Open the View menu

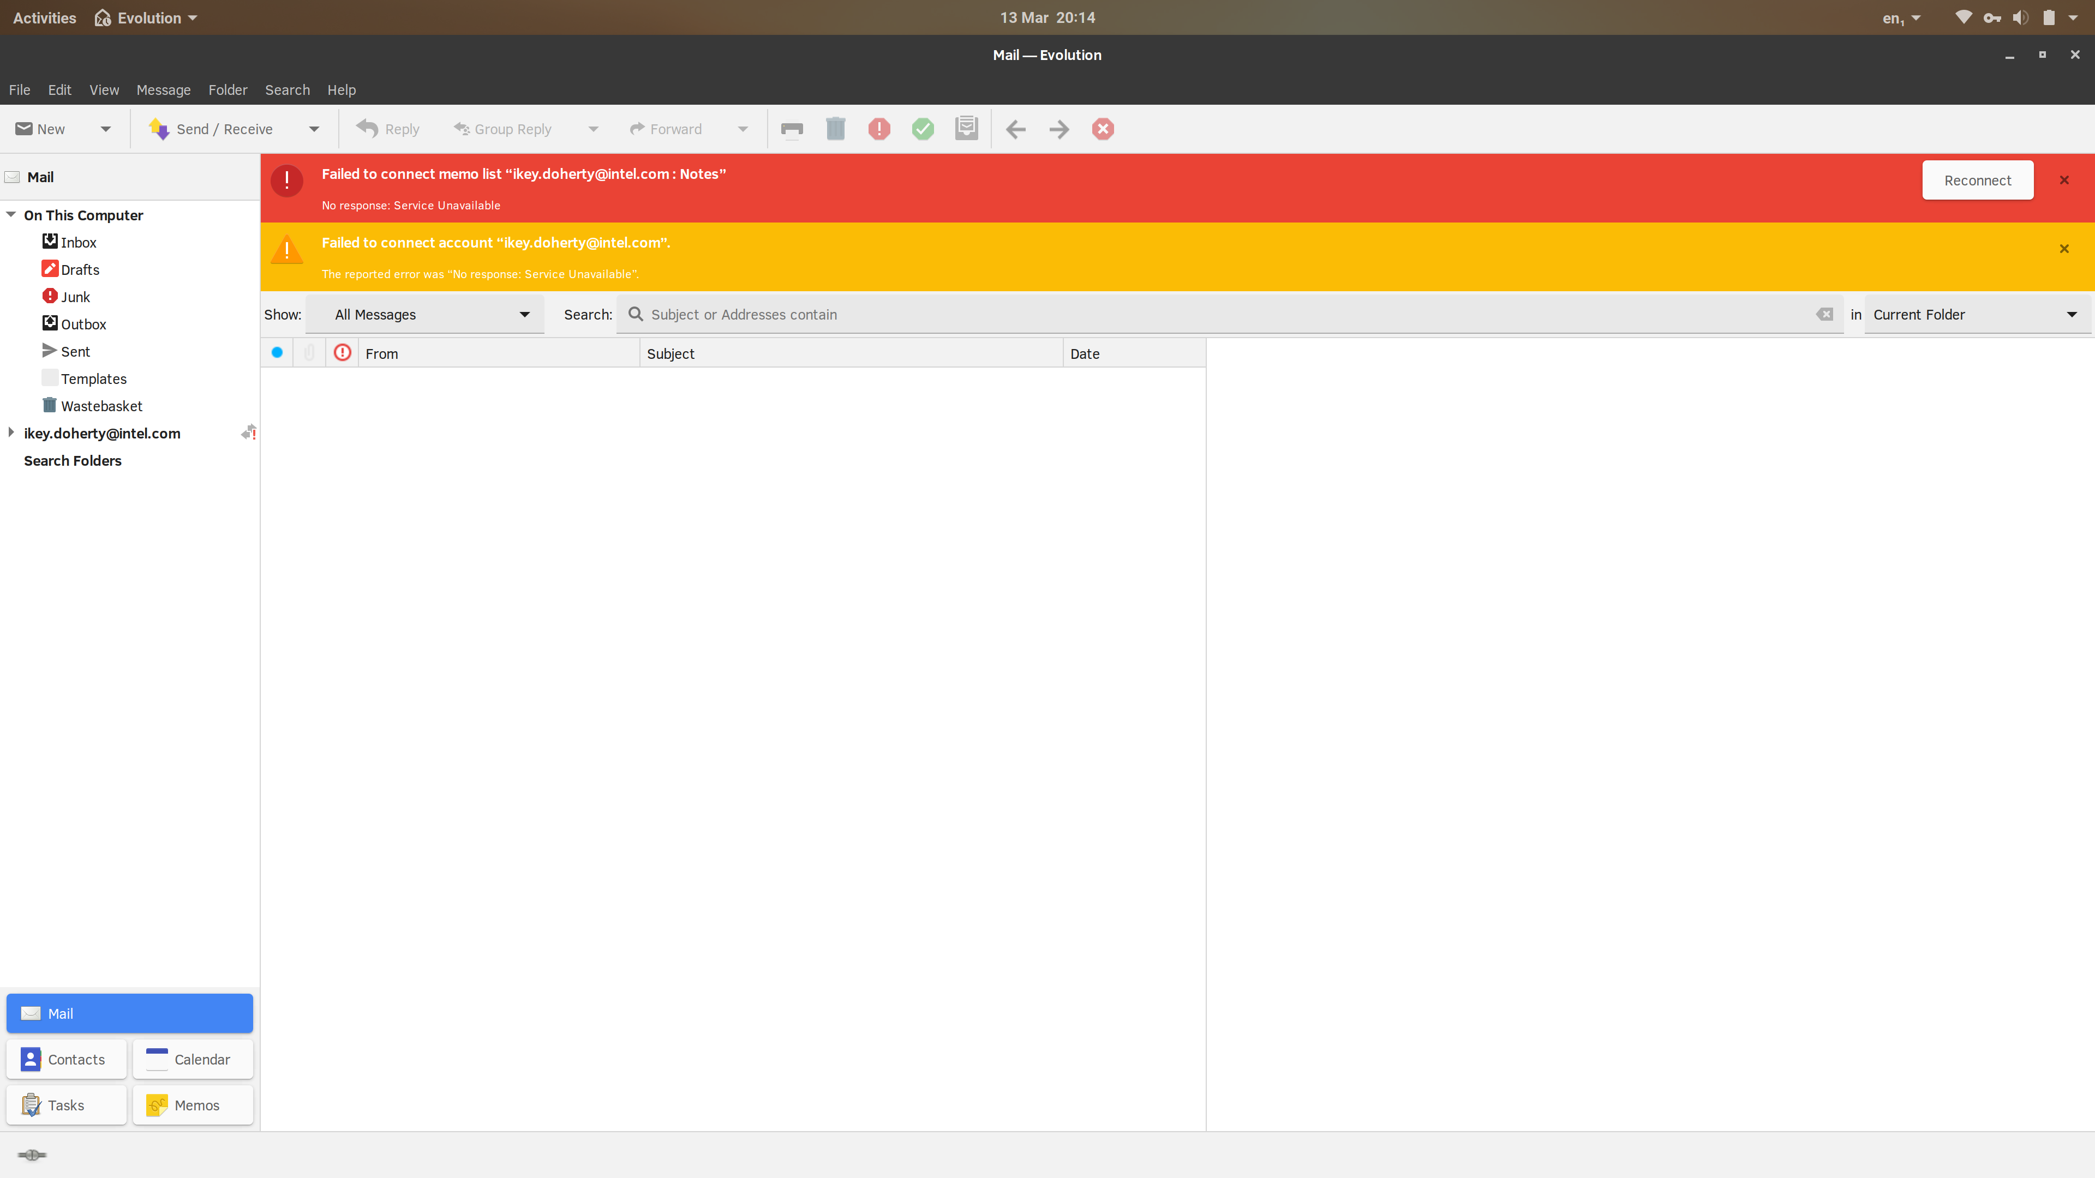104,90
